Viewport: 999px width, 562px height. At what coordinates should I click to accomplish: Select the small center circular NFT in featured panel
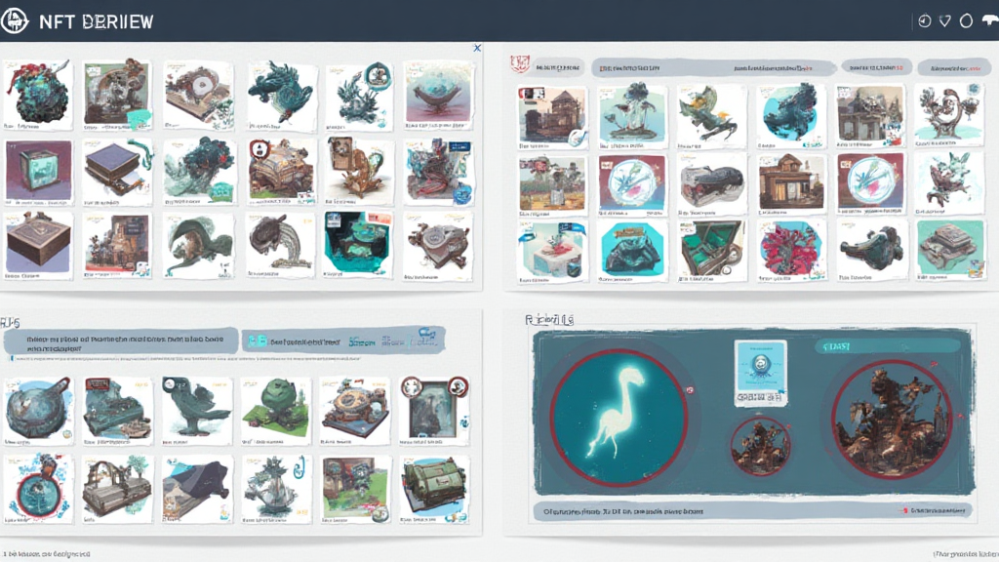760,446
